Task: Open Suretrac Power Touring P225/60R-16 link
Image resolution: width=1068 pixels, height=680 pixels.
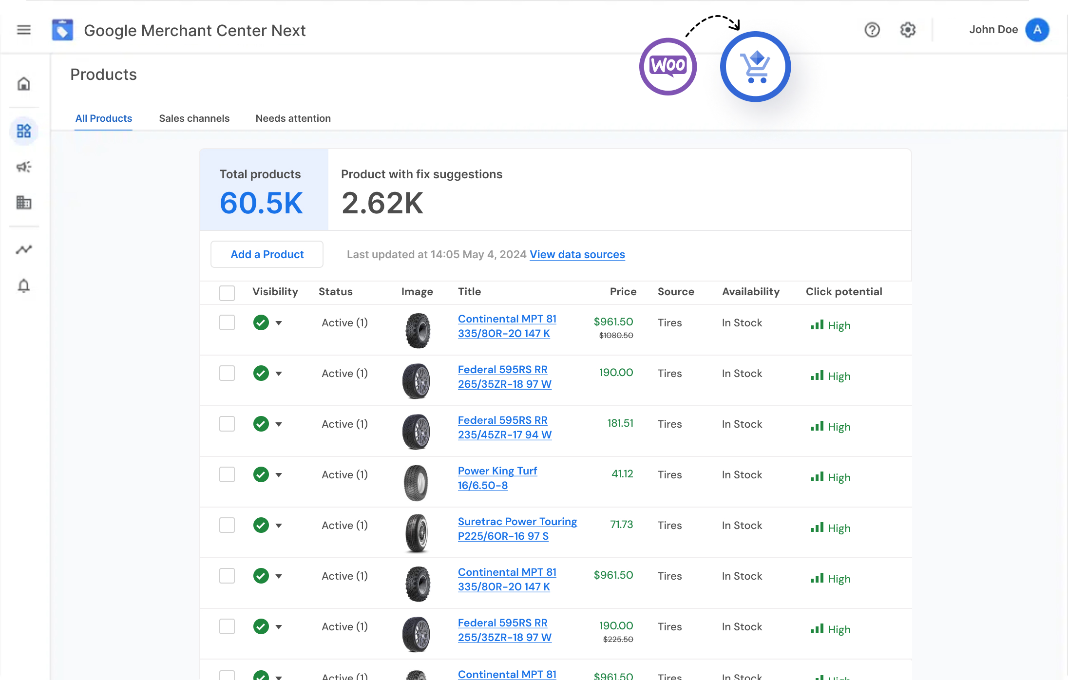Action: [517, 529]
